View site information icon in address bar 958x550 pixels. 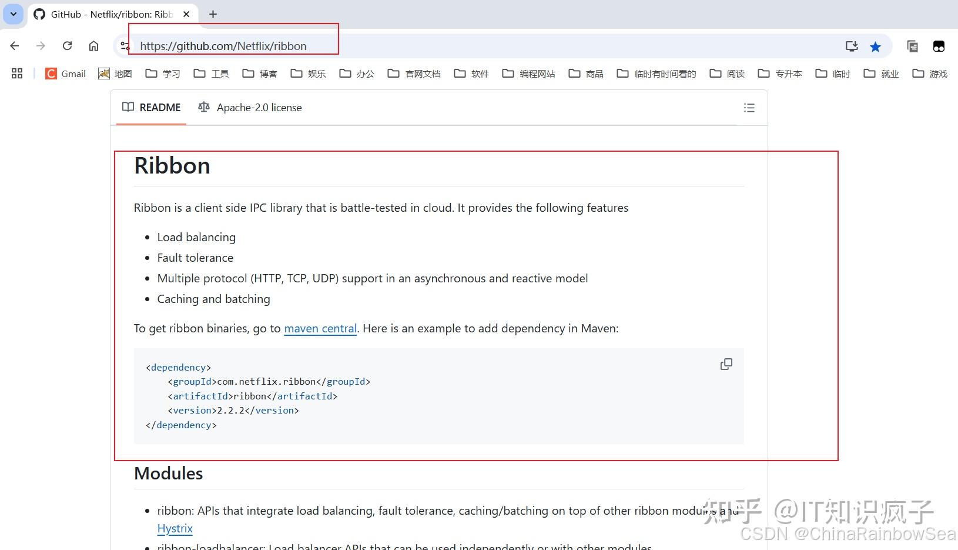click(124, 46)
